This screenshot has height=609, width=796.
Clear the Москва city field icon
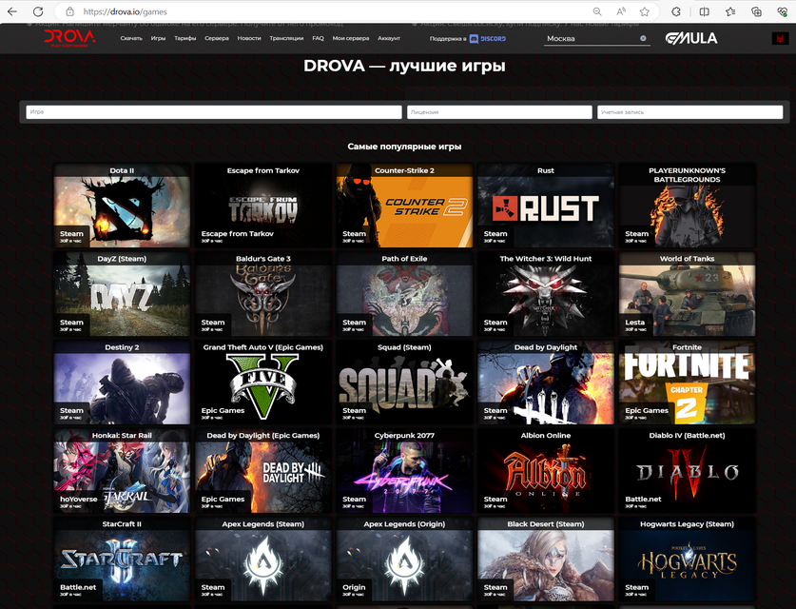[643, 39]
